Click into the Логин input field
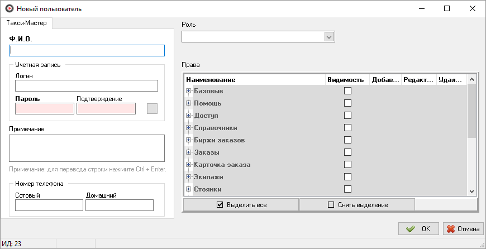The image size is (486, 249). pos(87,86)
